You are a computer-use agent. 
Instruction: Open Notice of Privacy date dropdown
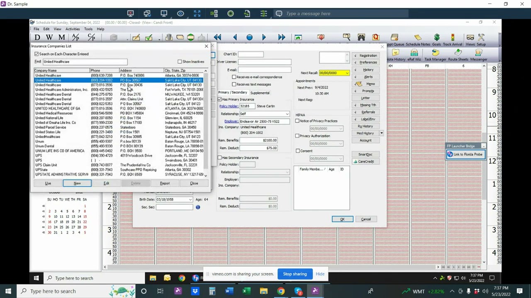(x=341, y=128)
